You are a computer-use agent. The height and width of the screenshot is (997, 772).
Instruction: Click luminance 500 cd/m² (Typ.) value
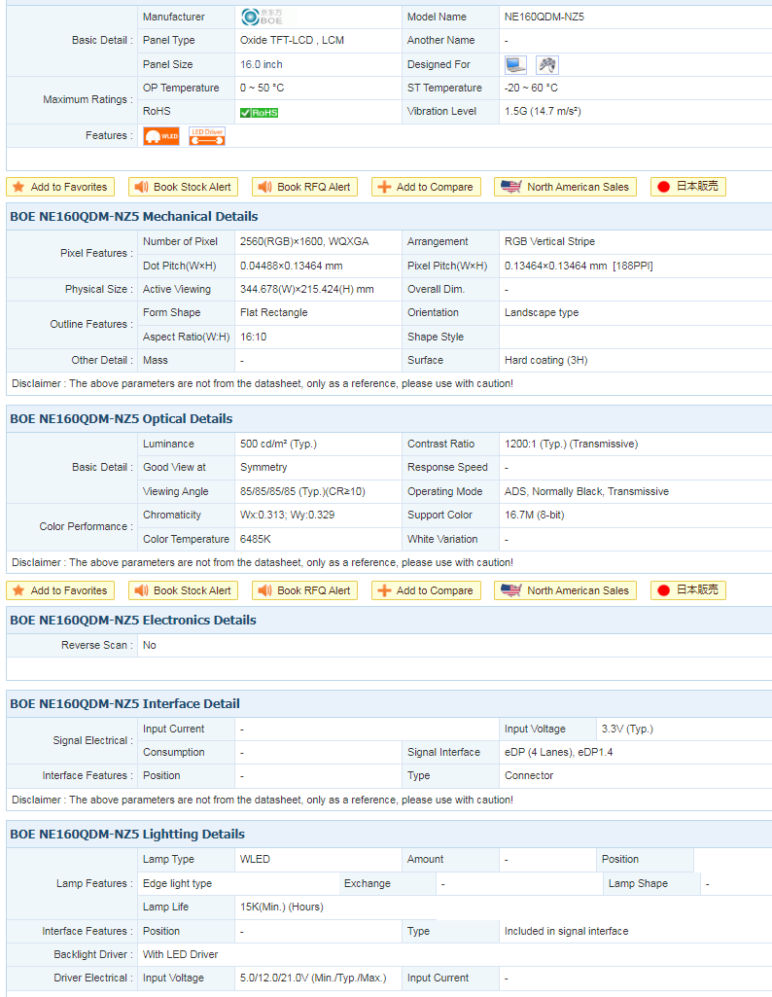(x=278, y=444)
